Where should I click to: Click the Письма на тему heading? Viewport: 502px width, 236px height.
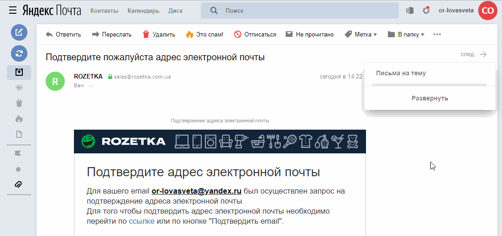point(401,73)
